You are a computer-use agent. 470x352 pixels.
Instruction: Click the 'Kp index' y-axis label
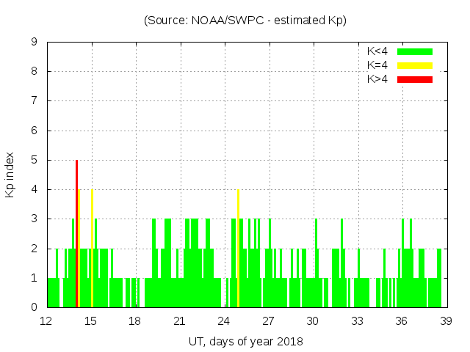coord(10,175)
